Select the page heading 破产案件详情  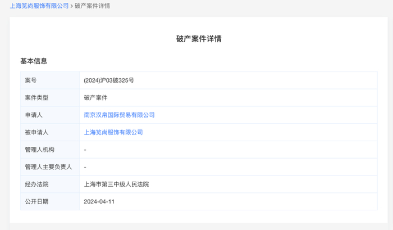point(199,39)
